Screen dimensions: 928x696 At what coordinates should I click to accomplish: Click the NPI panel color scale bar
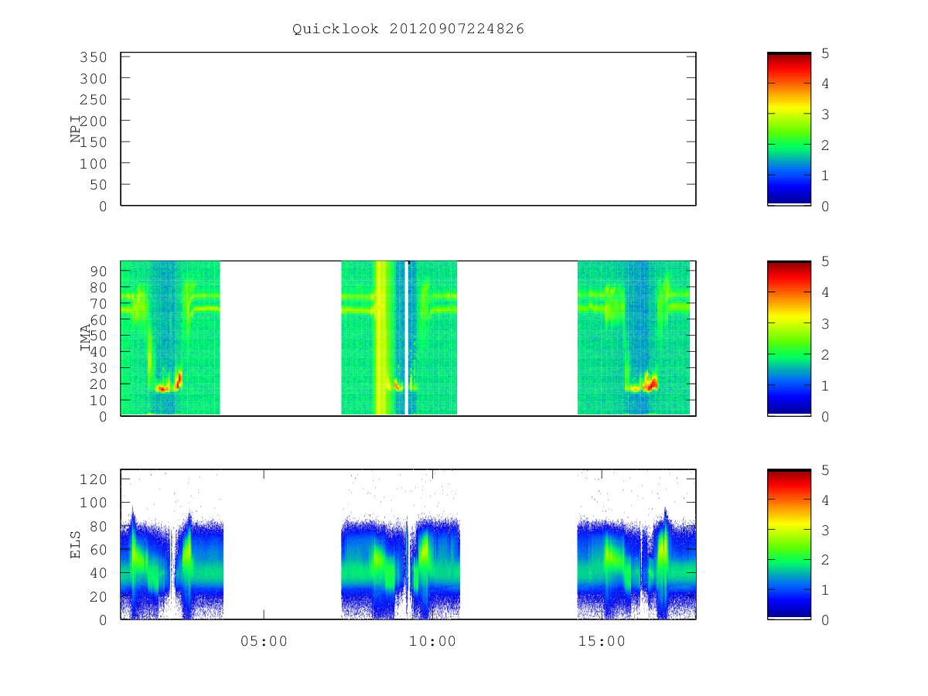(789, 129)
